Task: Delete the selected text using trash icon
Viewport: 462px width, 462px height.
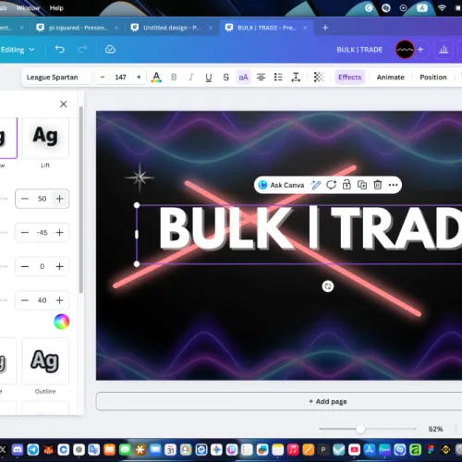Action: click(378, 185)
